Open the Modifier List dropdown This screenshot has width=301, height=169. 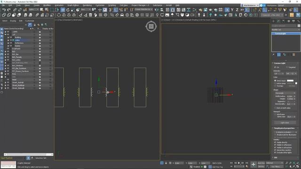click(x=286, y=30)
